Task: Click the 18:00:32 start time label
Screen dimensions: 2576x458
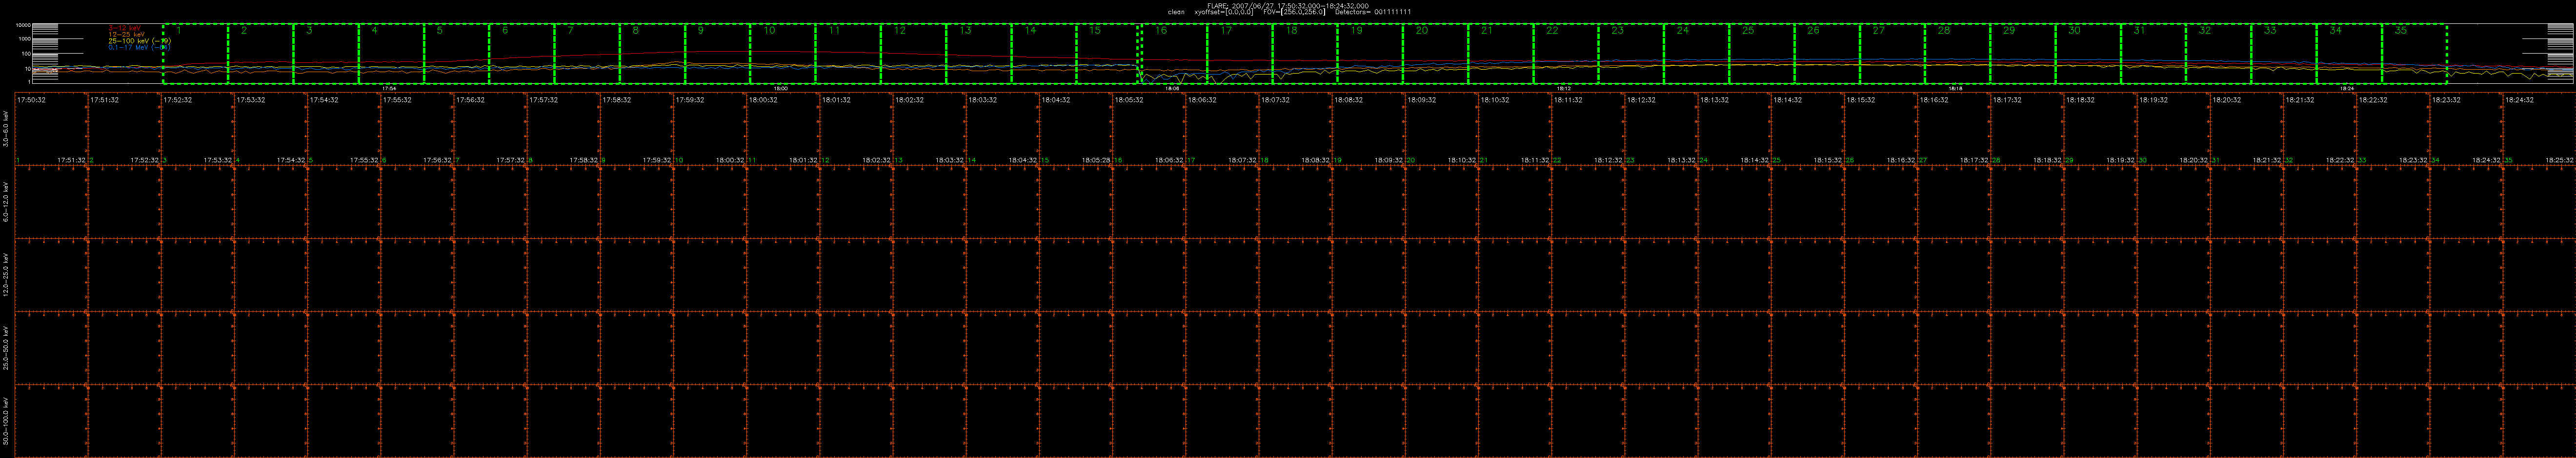Action: point(762,100)
